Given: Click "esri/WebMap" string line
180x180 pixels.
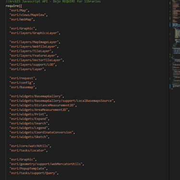Looking at the screenshot, I should [21, 20].
